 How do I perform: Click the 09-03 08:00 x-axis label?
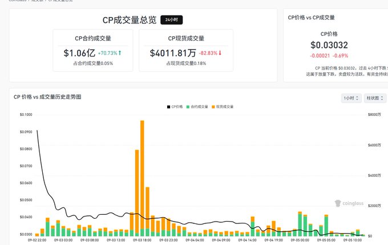tap(90, 240)
